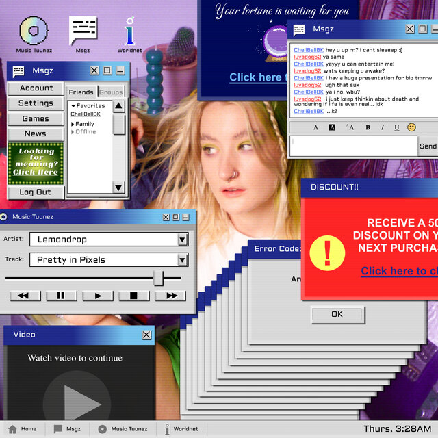Close the Video window

[x=146, y=335]
